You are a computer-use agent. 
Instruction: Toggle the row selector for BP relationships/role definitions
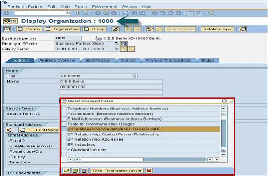[x=64, y=129]
